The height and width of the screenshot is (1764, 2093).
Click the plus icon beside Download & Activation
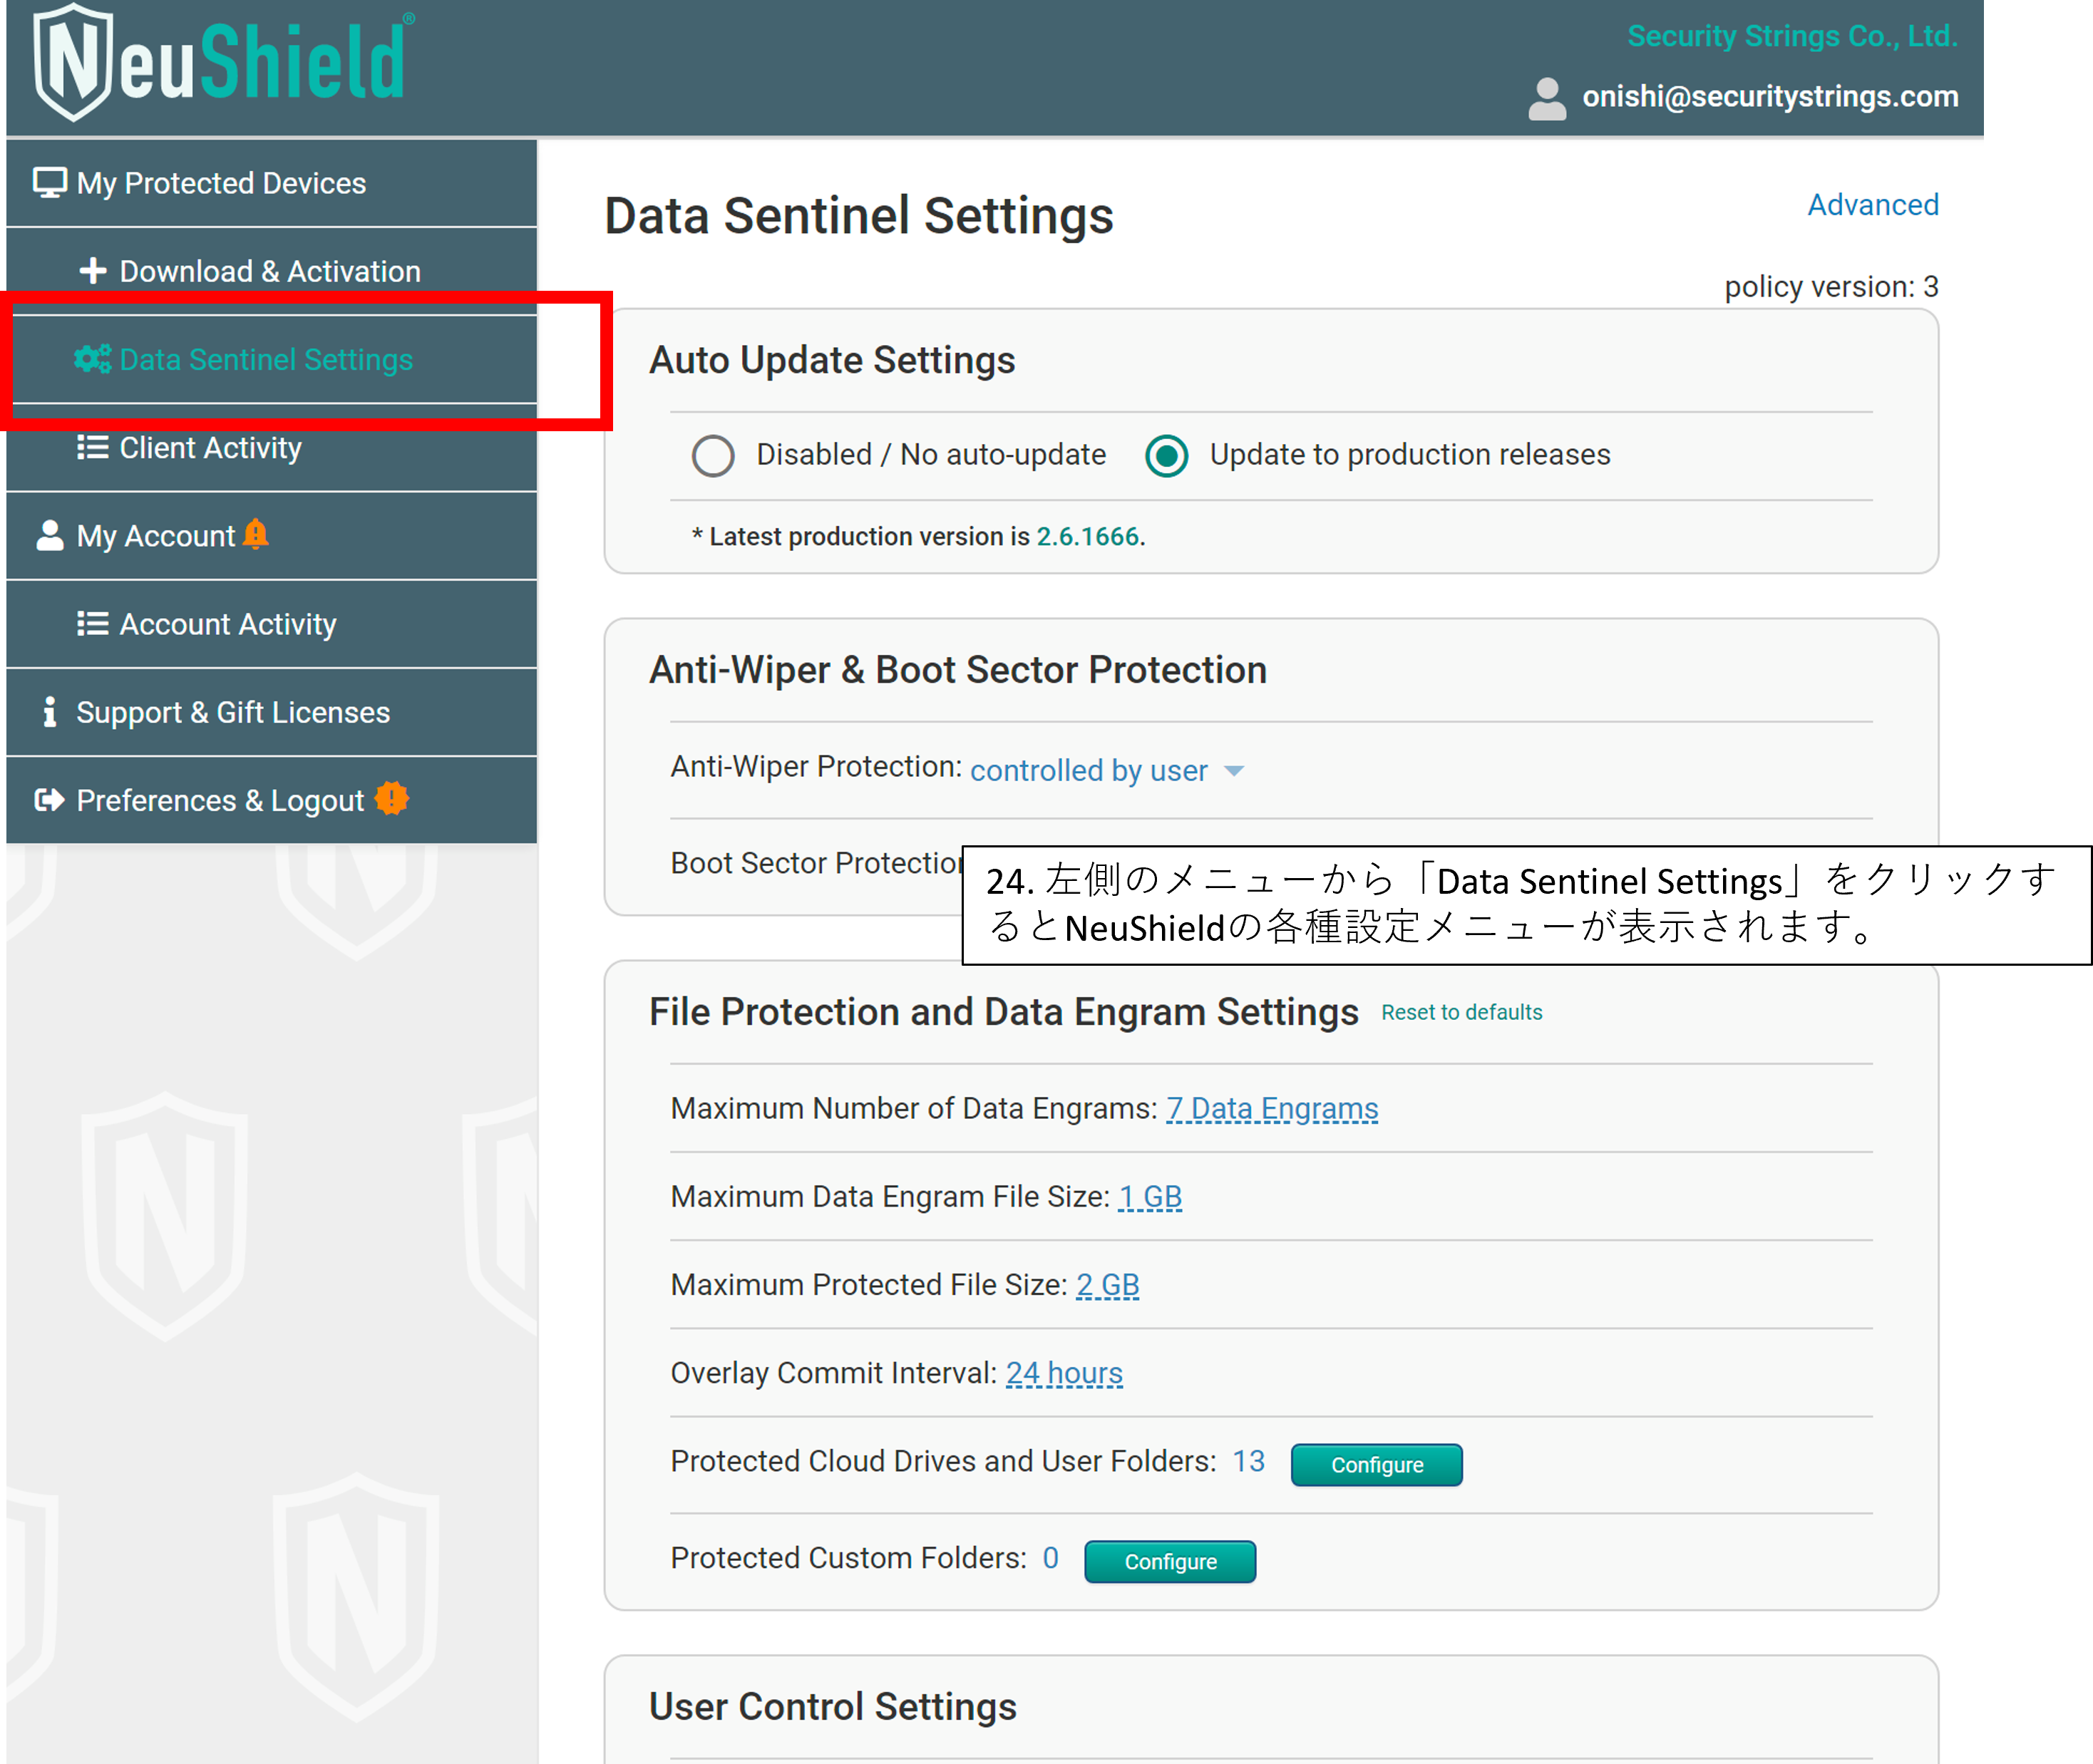(93, 271)
